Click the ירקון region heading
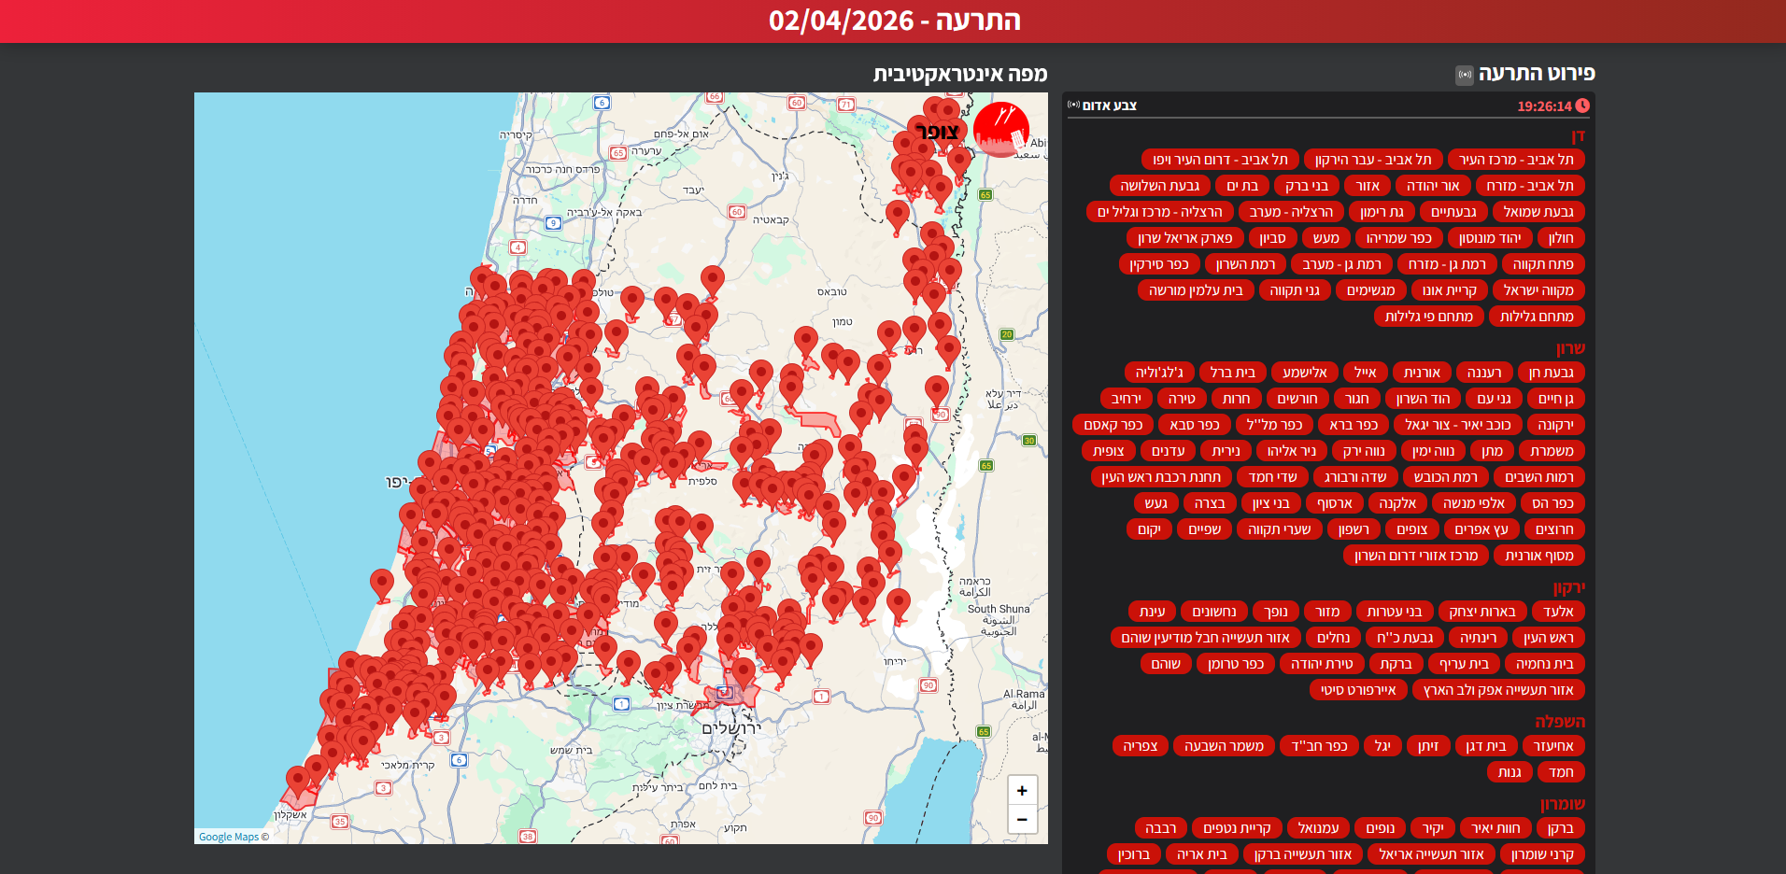This screenshot has height=874, width=1786. click(1568, 587)
